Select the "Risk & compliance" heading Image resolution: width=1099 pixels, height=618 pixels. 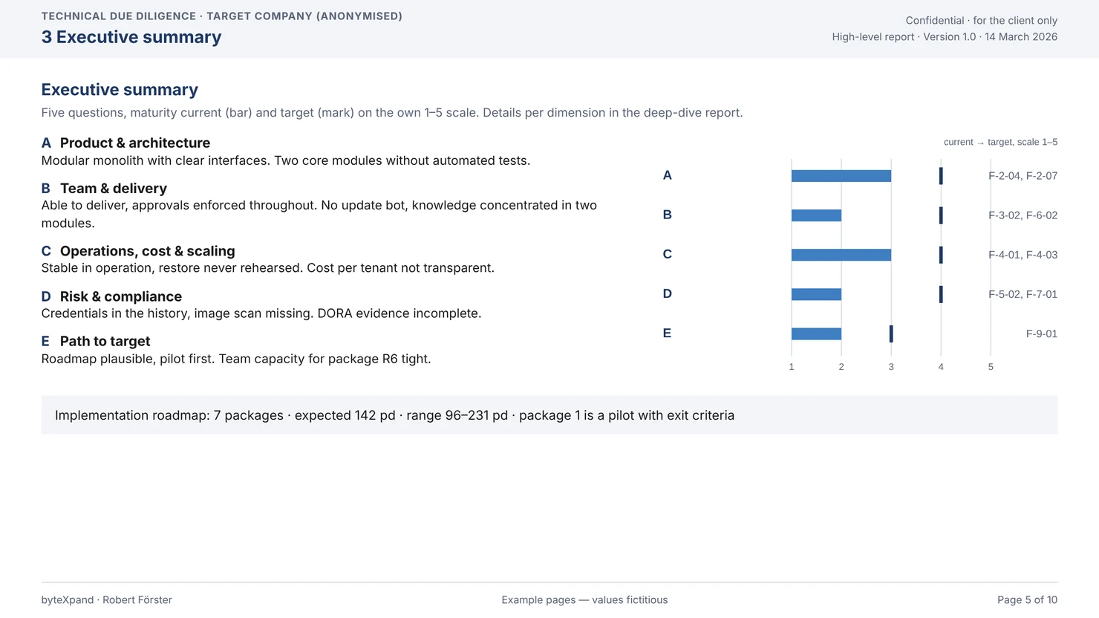[121, 296]
